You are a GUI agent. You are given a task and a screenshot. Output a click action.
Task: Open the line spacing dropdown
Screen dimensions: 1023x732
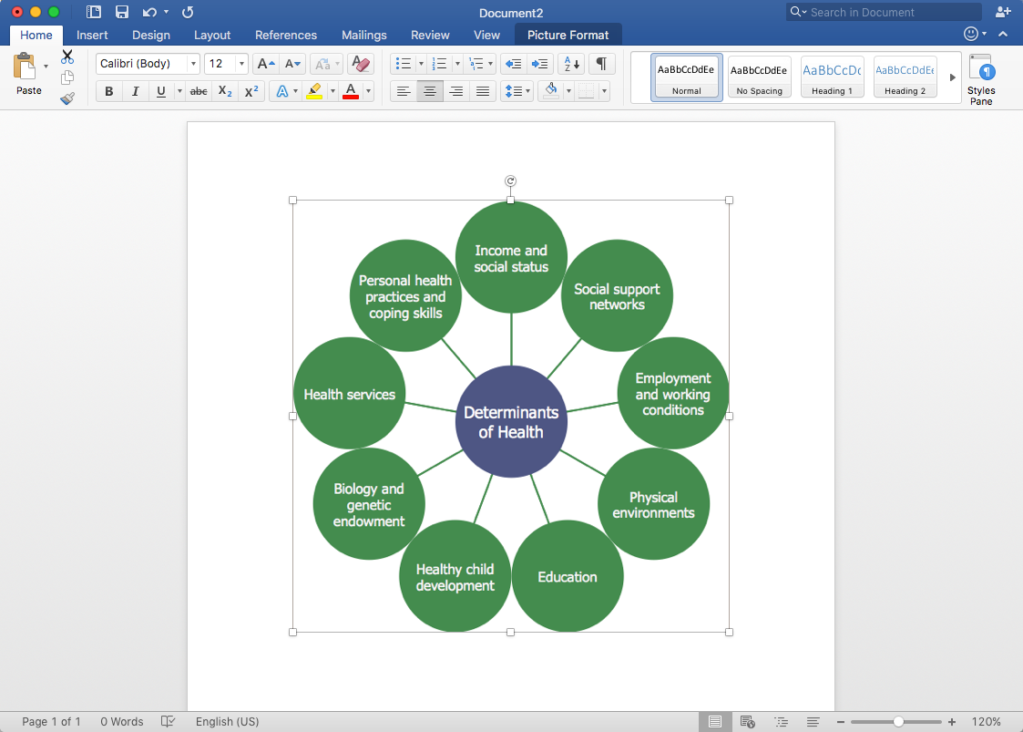[517, 91]
